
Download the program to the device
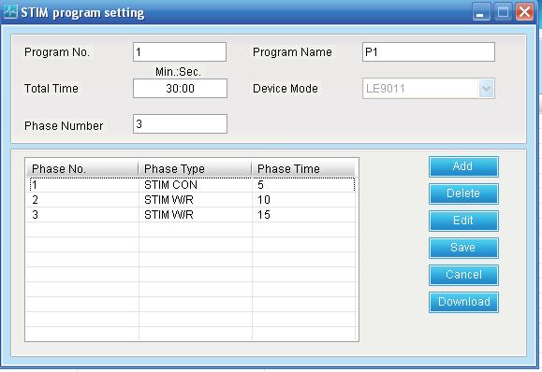tap(463, 302)
